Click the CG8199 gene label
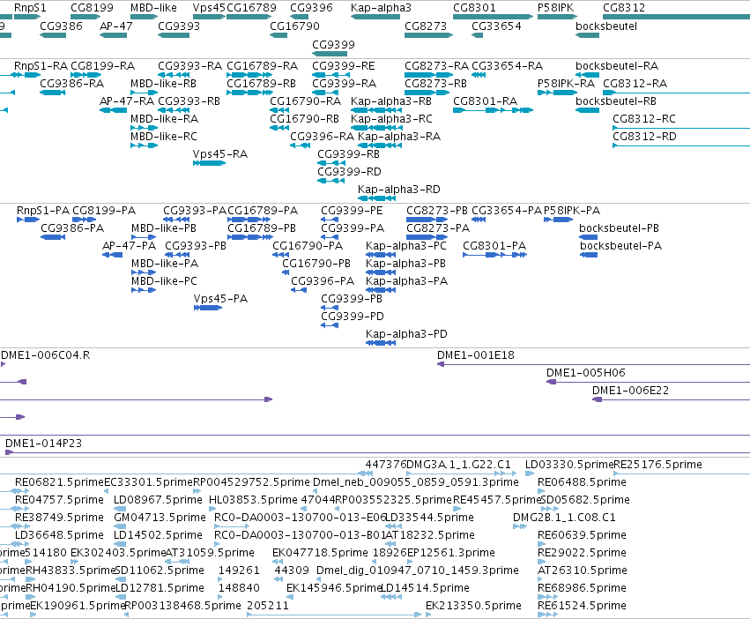750x619 pixels. (92, 8)
